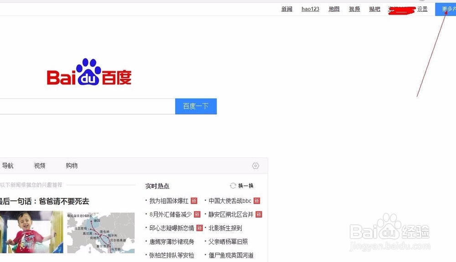Click the 换一换 refresh icon
This screenshot has width=456, height=262.
click(233, 186)
